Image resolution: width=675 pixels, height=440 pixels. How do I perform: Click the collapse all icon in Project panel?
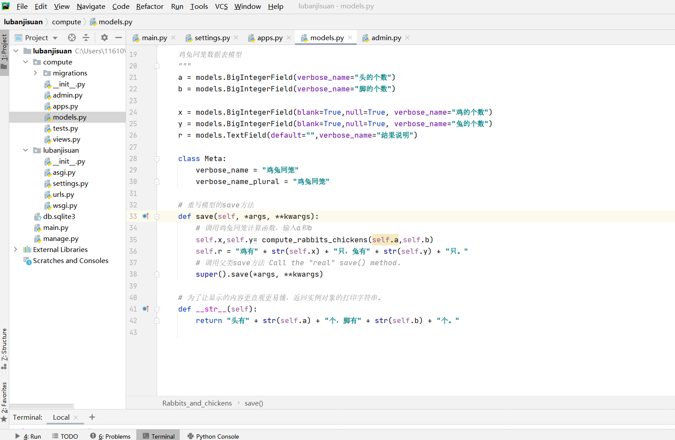click(86, 38)
